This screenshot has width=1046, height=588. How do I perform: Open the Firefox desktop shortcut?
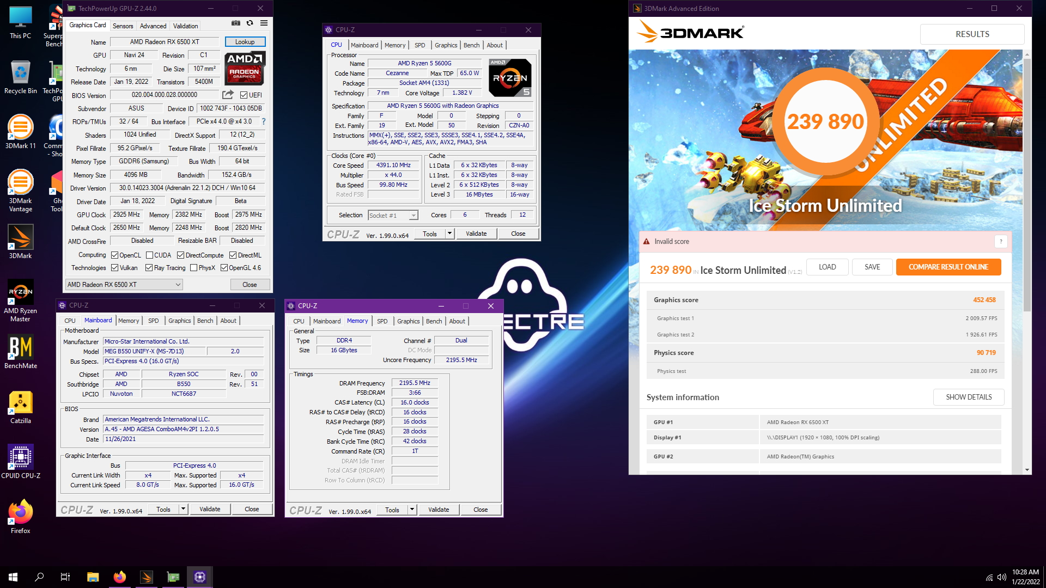click(x=21, y=516)
